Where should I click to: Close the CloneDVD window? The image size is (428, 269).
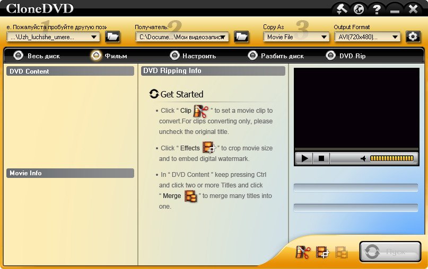(x=413, y=9)
